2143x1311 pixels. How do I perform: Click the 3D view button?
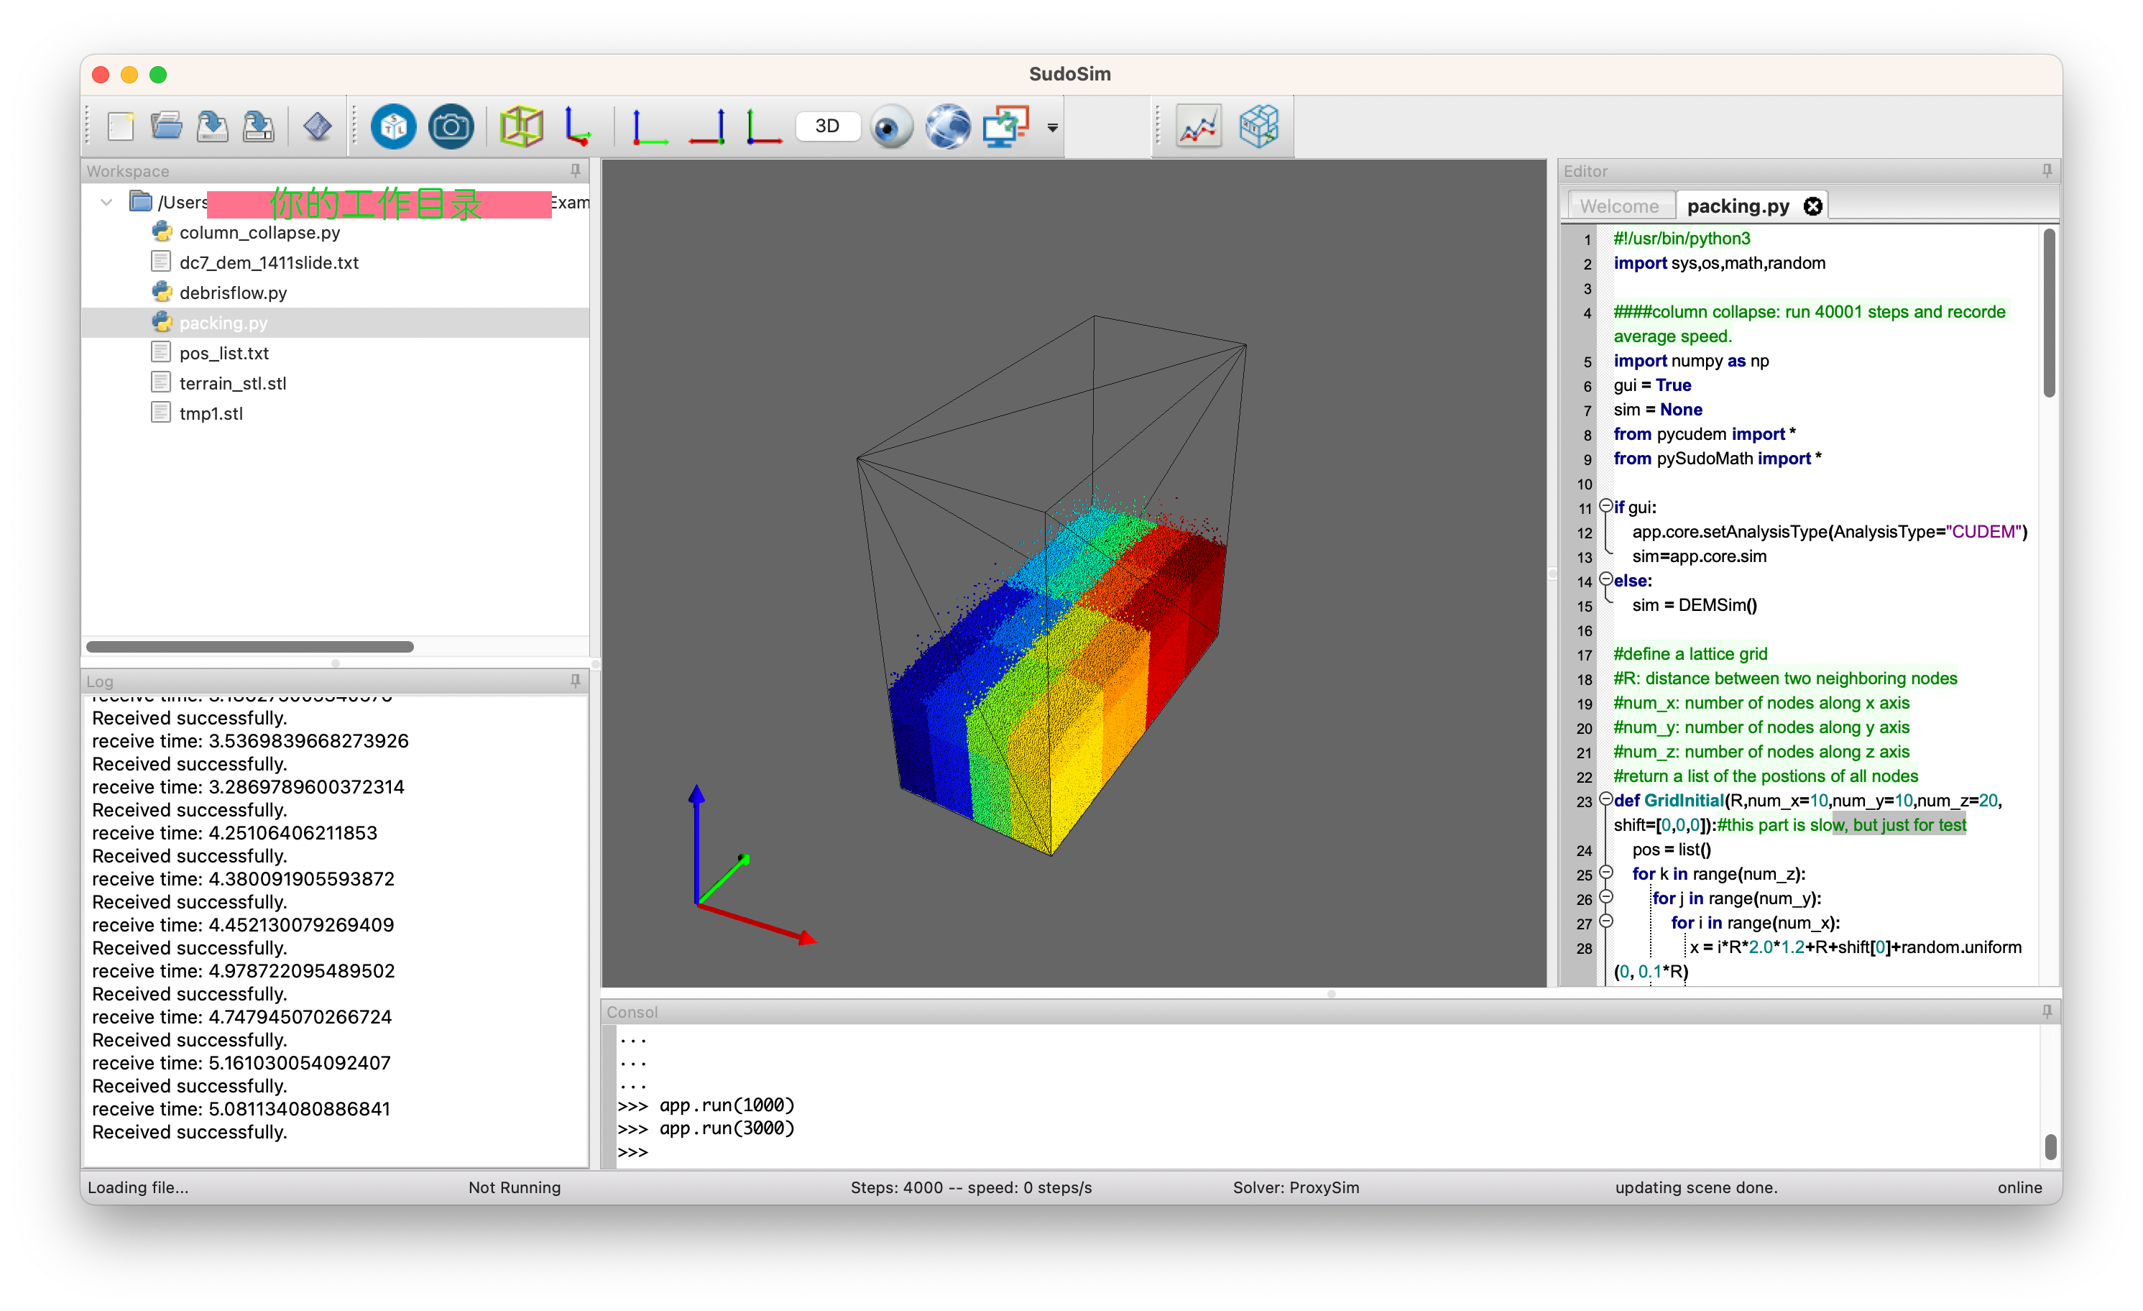coord(827,126)
